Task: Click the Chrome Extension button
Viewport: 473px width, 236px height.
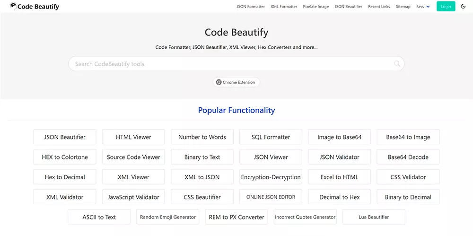Action: pos(236,82)
